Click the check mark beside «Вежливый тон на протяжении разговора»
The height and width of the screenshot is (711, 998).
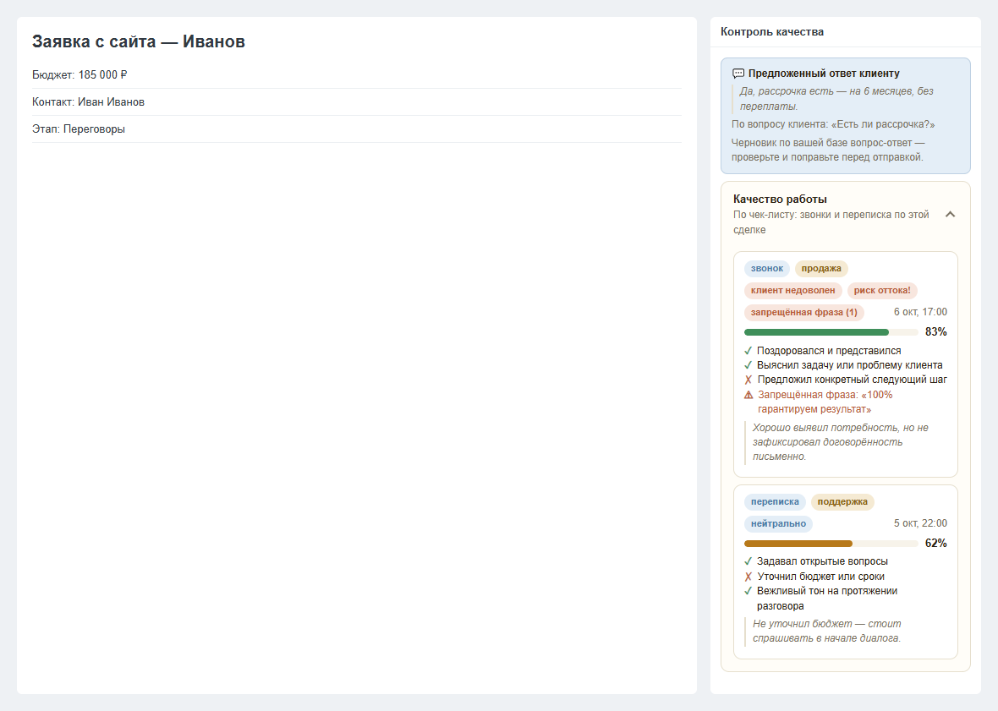[748, 591]
